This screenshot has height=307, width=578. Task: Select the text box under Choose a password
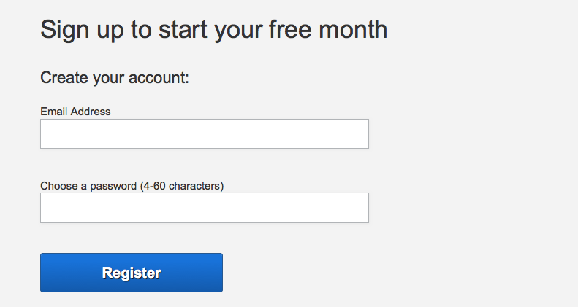[204, 208]
